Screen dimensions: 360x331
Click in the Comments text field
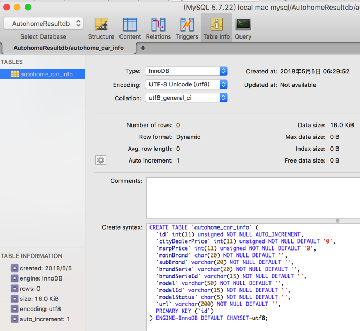tap(253, 197)
